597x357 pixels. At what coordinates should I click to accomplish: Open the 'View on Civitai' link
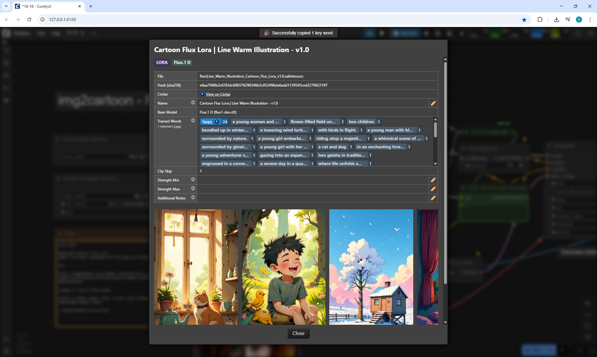point(218,94)
